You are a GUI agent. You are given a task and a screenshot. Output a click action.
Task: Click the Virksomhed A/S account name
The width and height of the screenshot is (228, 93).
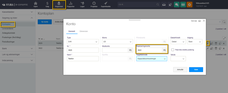click(202, 3)
